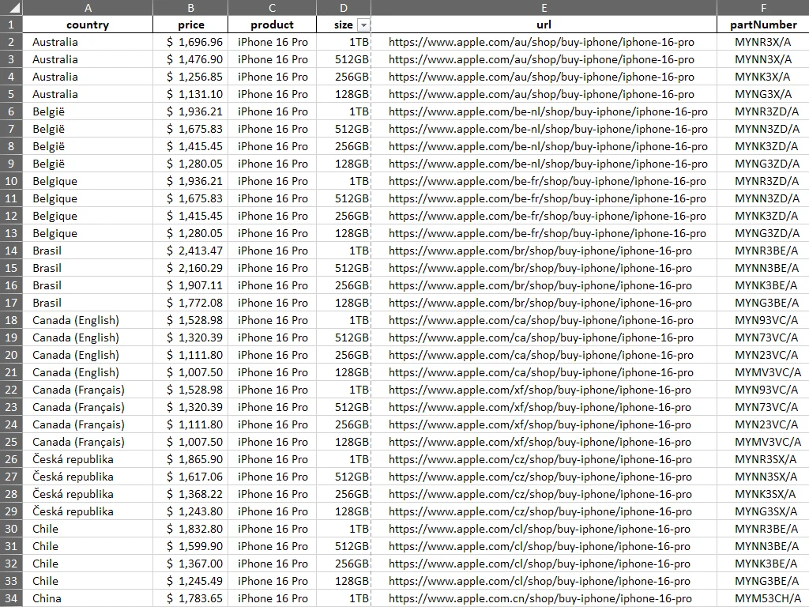Click the /xf/ url in row 23
This screenshot has width=809, height=607.
(544, 407)
